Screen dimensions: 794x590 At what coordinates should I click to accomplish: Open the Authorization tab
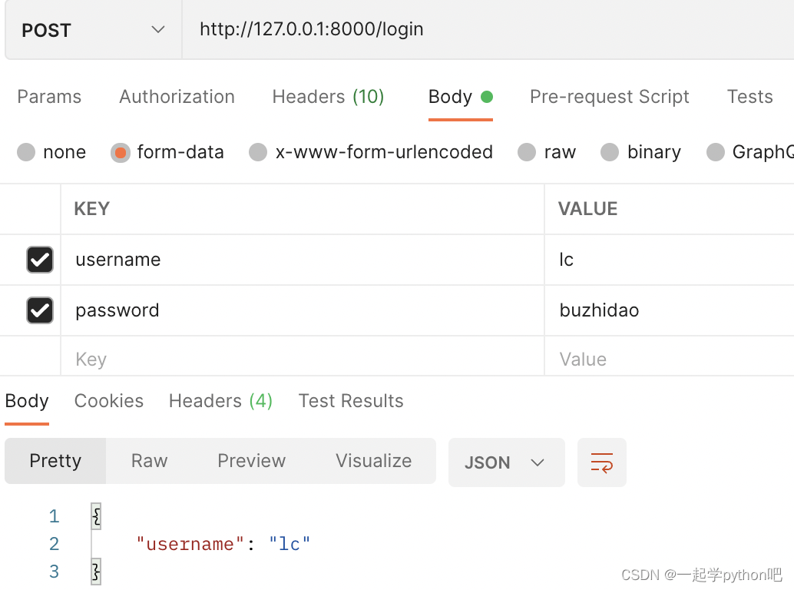[177, 97]
